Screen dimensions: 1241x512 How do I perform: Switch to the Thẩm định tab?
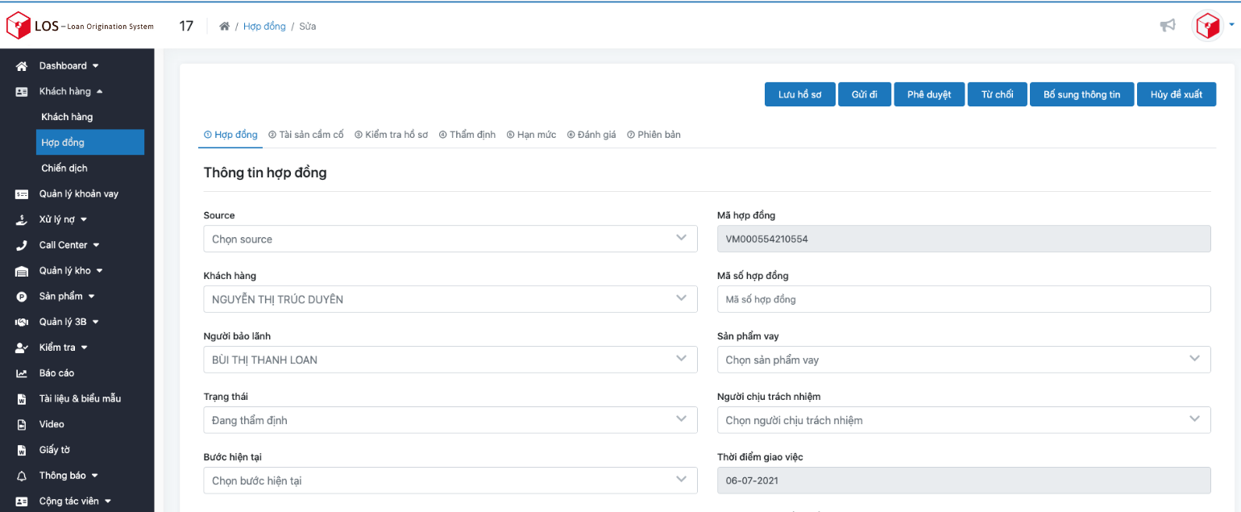pyautogui.click(x=467, y=135)
